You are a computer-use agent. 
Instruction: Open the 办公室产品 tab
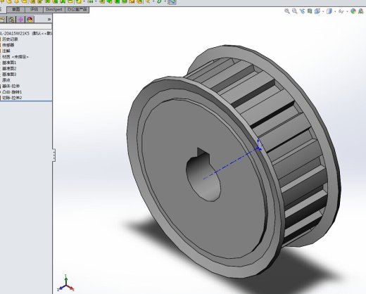(x=77, y=10)
